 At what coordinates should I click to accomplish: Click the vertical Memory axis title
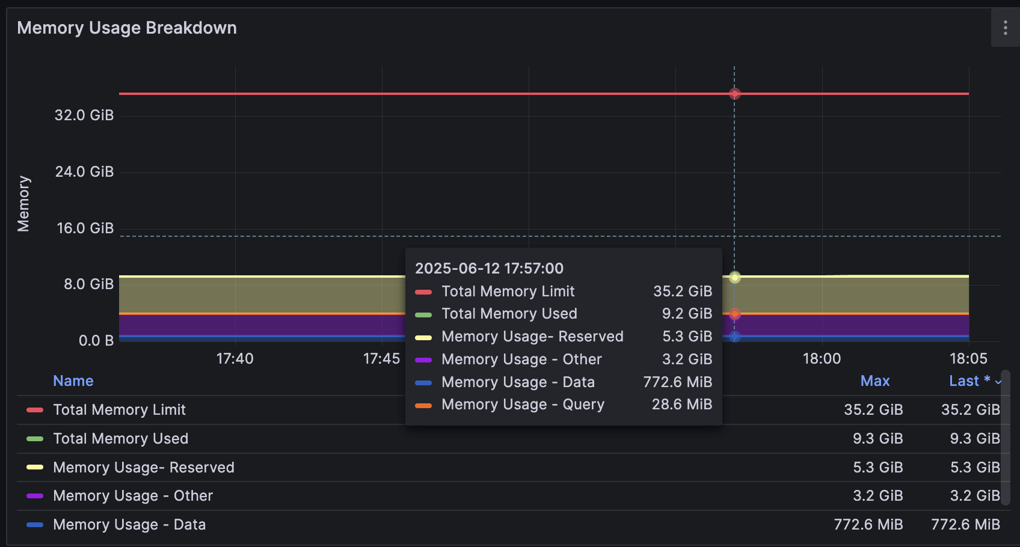click(x=23, y=203)
